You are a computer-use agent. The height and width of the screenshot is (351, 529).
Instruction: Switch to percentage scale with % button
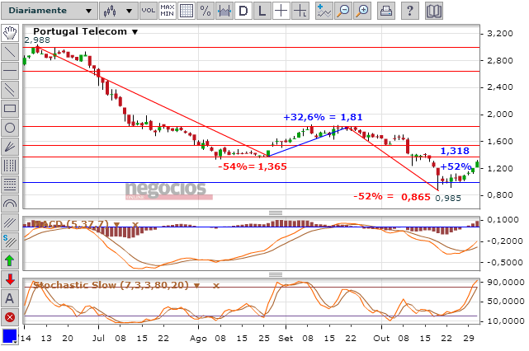[205, 11]
